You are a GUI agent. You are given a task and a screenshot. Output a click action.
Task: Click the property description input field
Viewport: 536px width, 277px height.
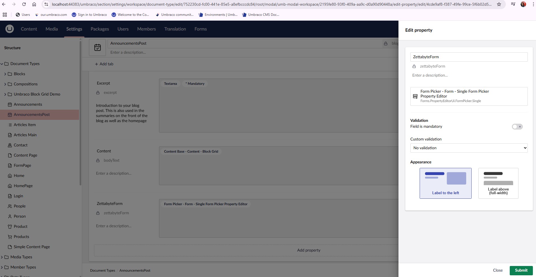469,75
